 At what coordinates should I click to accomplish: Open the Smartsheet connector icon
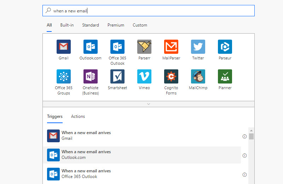pos(117,76)
